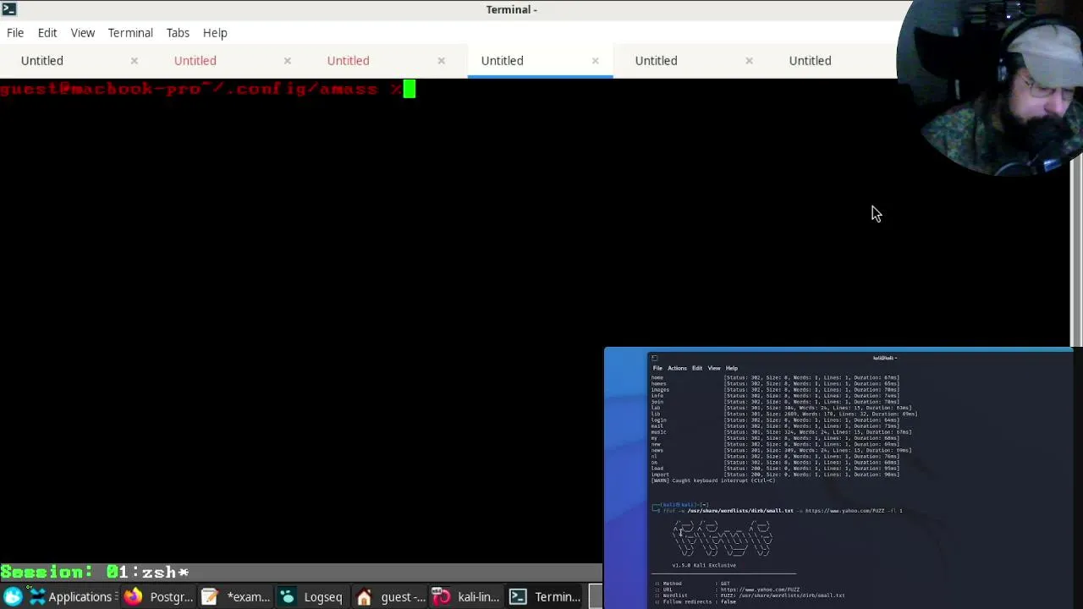1083x609 pixels.
Task: Click the 'login' result row in inset terminal
Action: pos(775,420)
